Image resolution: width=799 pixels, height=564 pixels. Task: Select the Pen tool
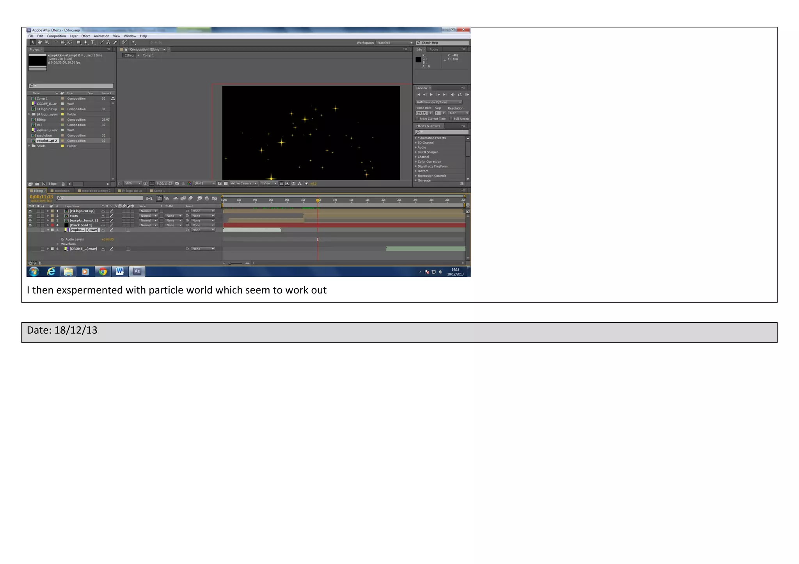[86, 42]
